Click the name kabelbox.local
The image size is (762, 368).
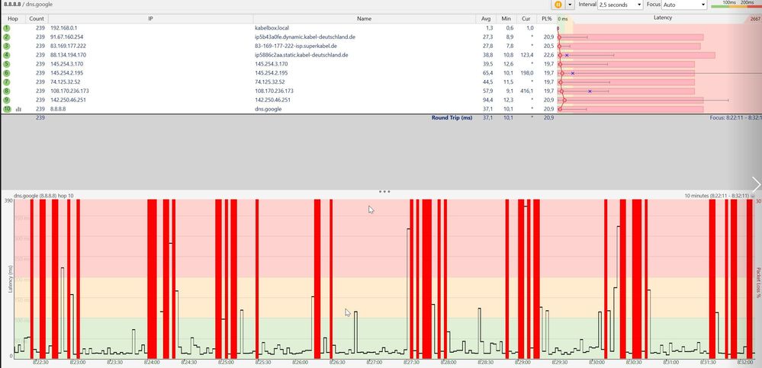pos(272,28)
